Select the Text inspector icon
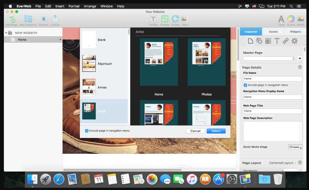The width and height of the screenshot is (309, 190). click(x=277, y=41)
